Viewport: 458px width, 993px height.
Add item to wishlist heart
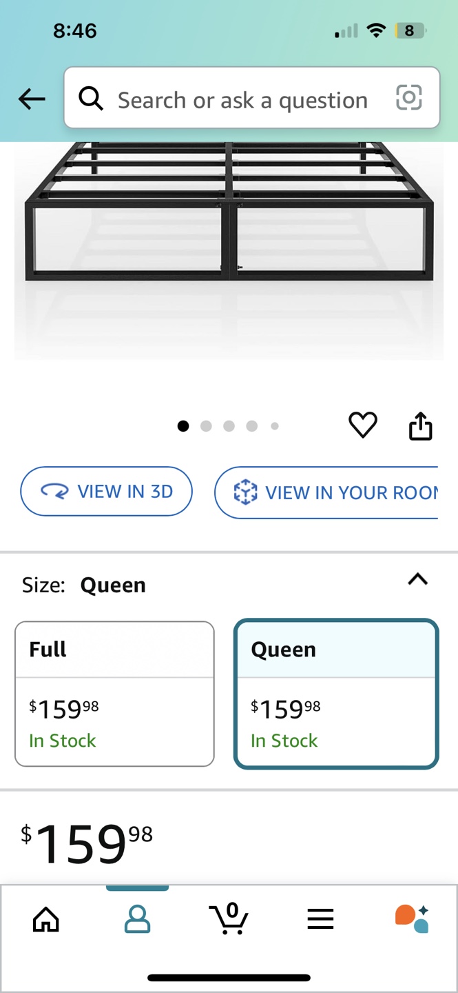(363, 425)
